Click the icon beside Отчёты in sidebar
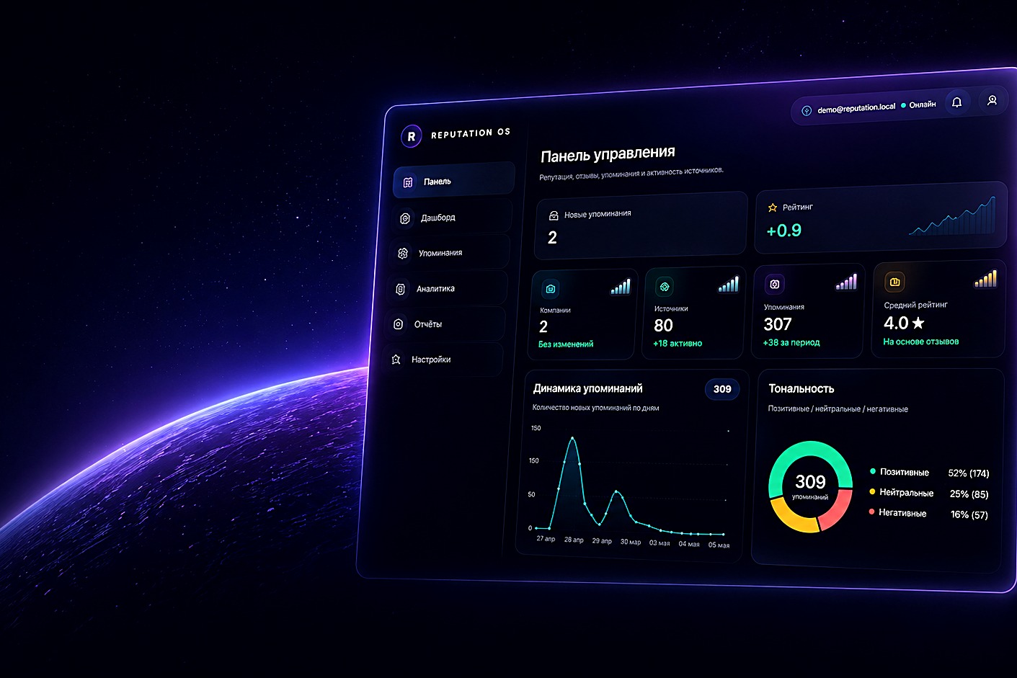 [x=398, y=324]
